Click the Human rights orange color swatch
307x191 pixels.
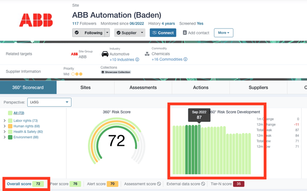(10, 126)
